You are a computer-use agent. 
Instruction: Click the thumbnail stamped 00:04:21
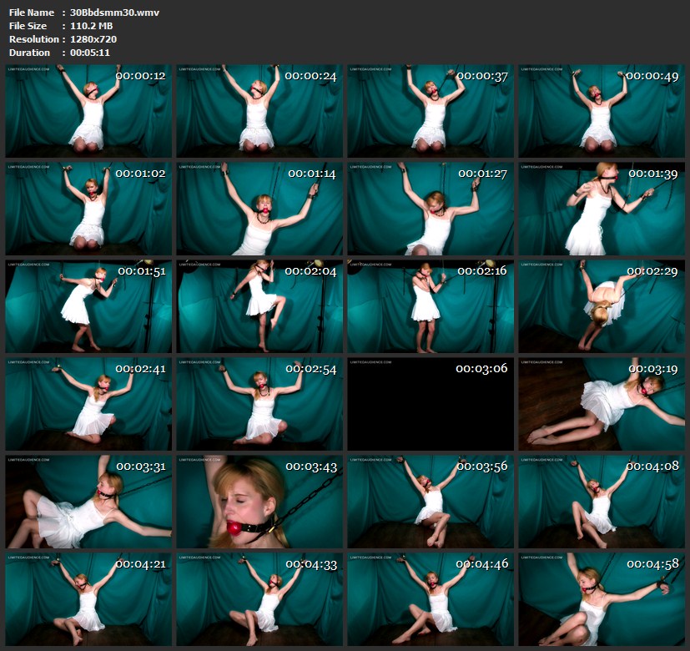(88, 599)
